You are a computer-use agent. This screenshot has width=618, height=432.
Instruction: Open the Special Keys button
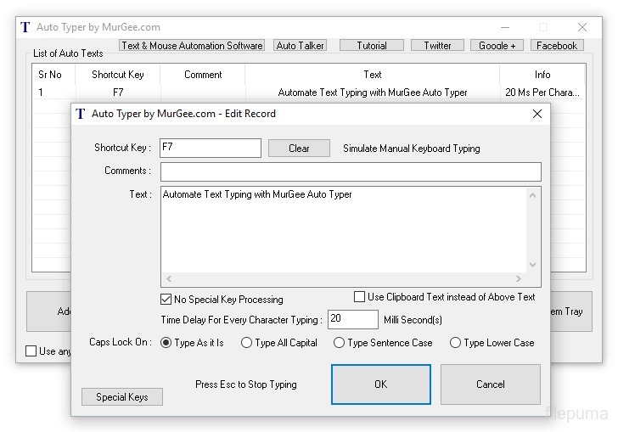pos(121,397)
